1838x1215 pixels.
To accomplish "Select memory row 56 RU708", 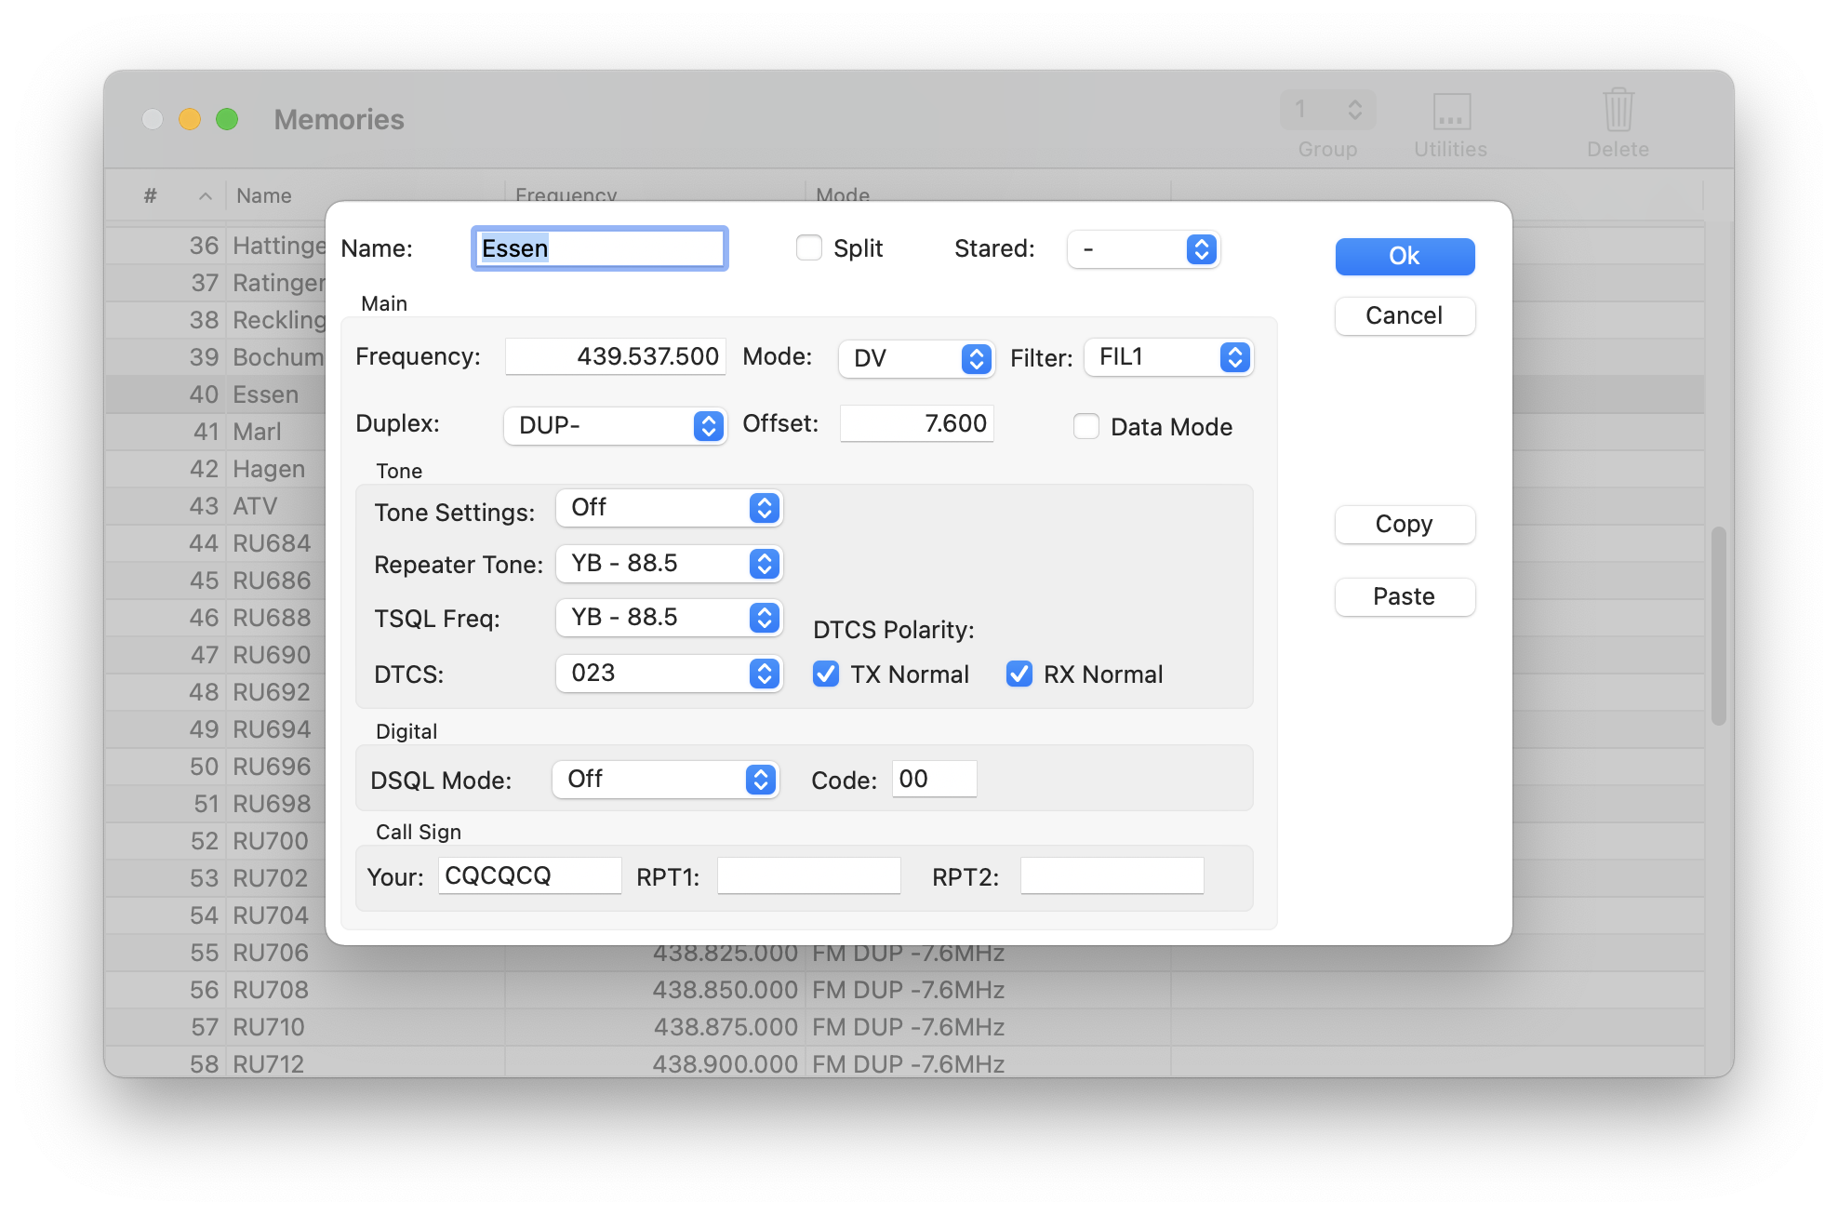I will tap(904, 990).
